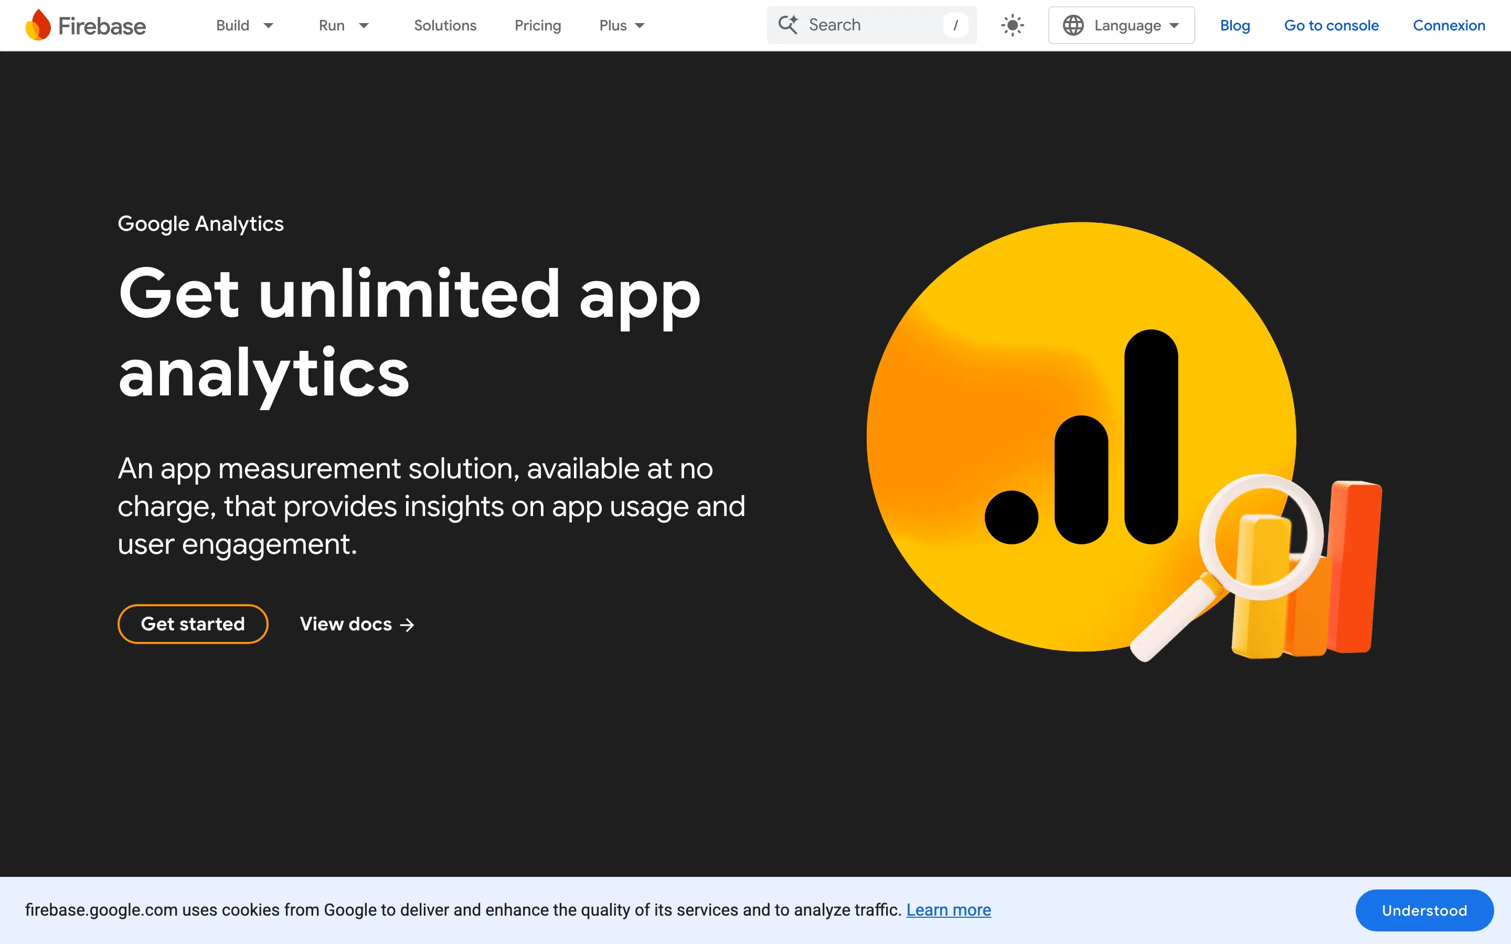The image size is (1511, 944).
Task: Click Go to console
Action: [1331, 26]
